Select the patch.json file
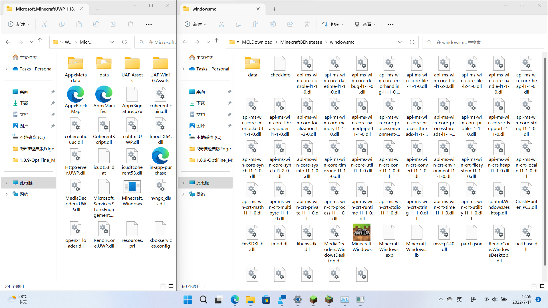 pos(472,236)
